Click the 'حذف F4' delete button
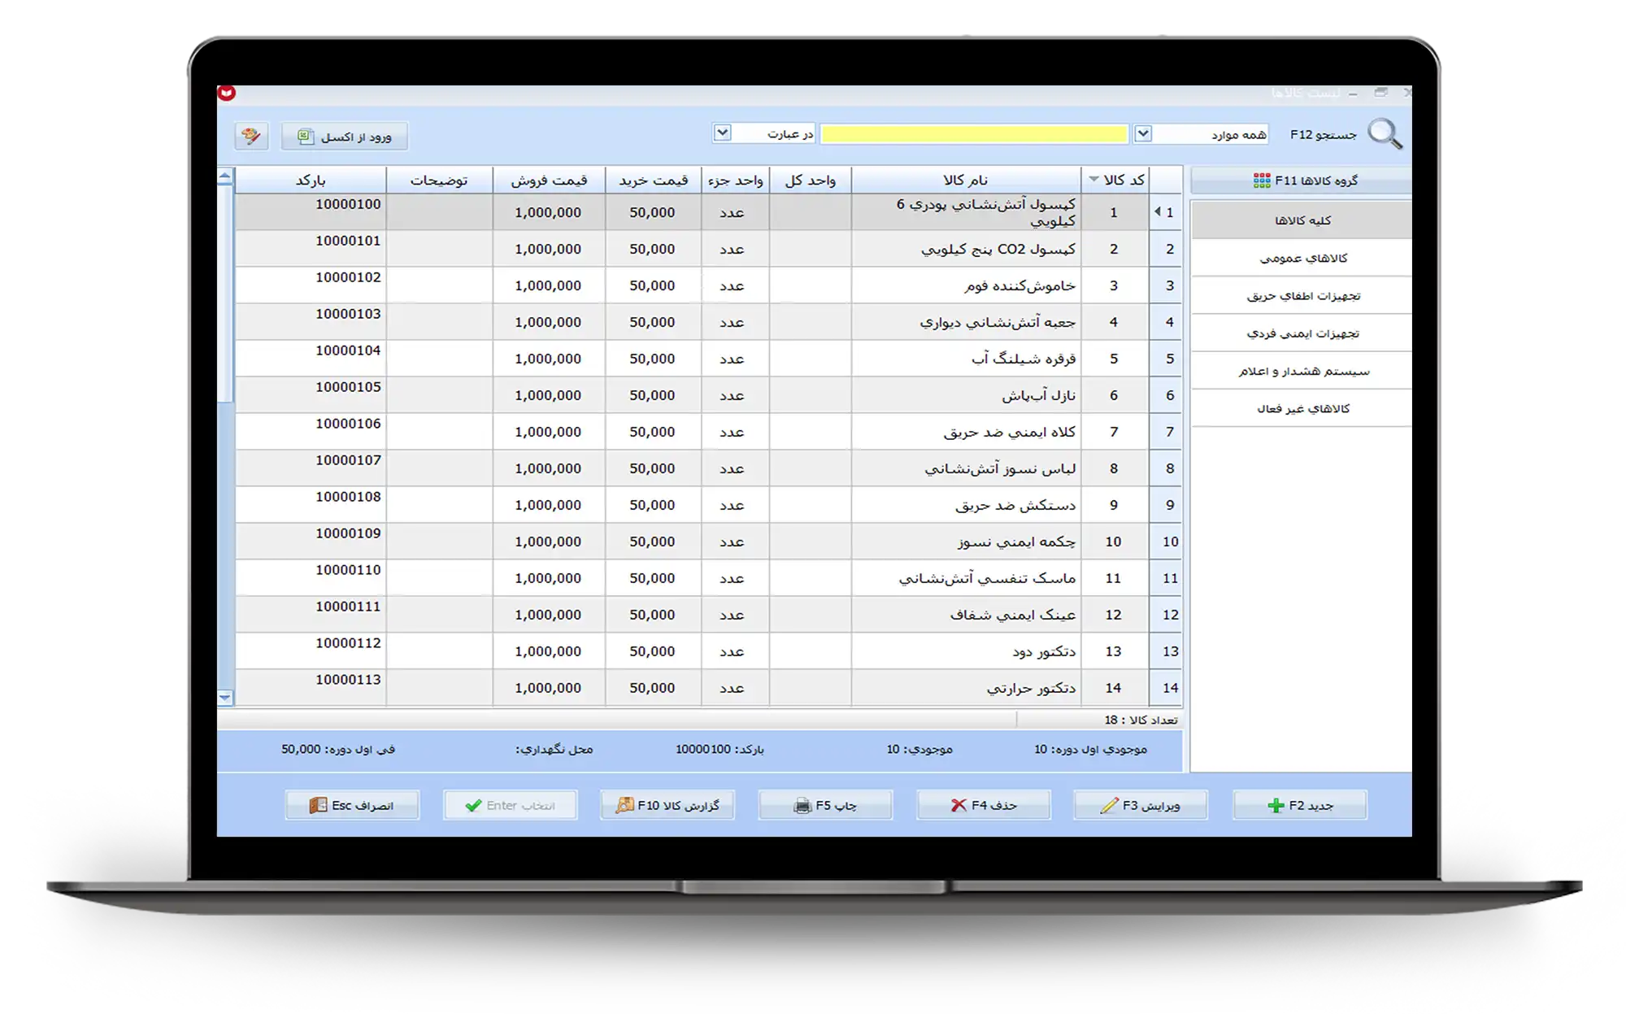Image resolution: width=1626 pixels, height=1014 pixels. (x=984, y=805)
